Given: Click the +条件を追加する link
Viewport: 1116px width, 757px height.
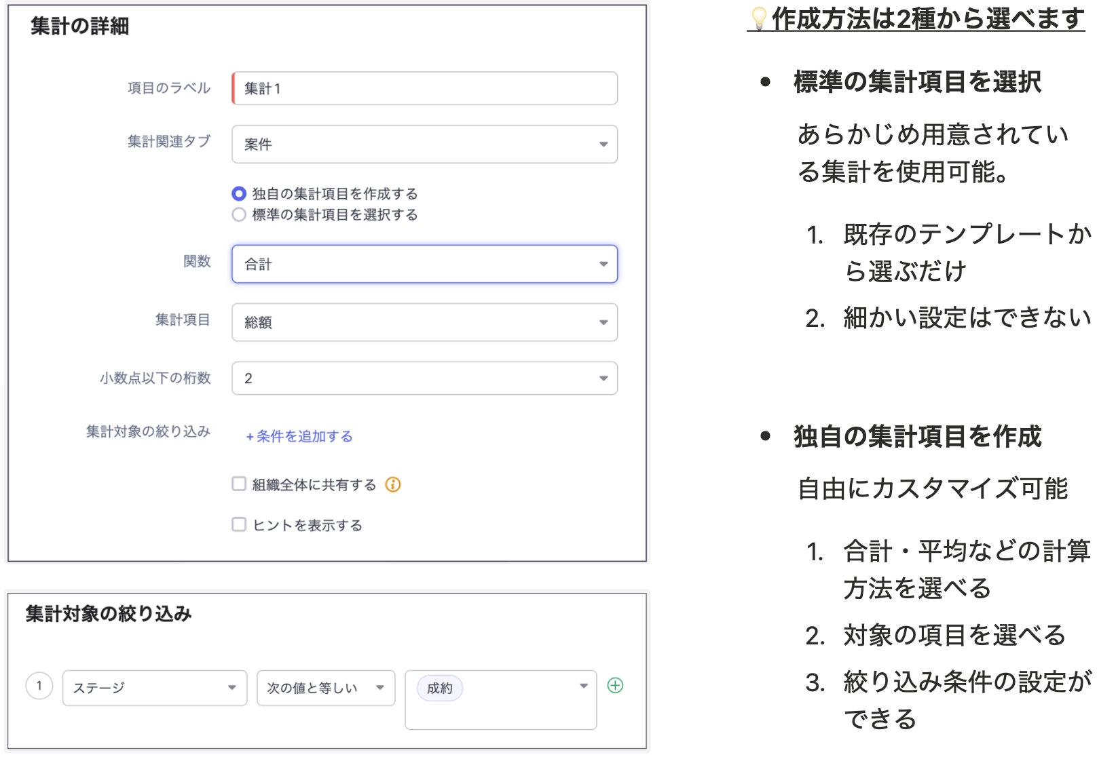Looking at the screenshot, I should pos(299,436).
